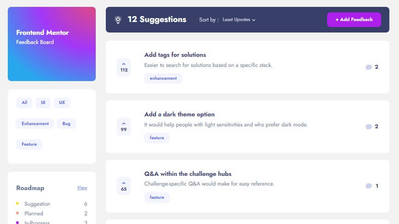Open Add a dark theme option title
Viewport: 399px width, 224px height.
tap(179, 115)
